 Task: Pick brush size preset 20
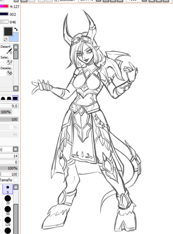pyautogui.click(x=8, y=200)
